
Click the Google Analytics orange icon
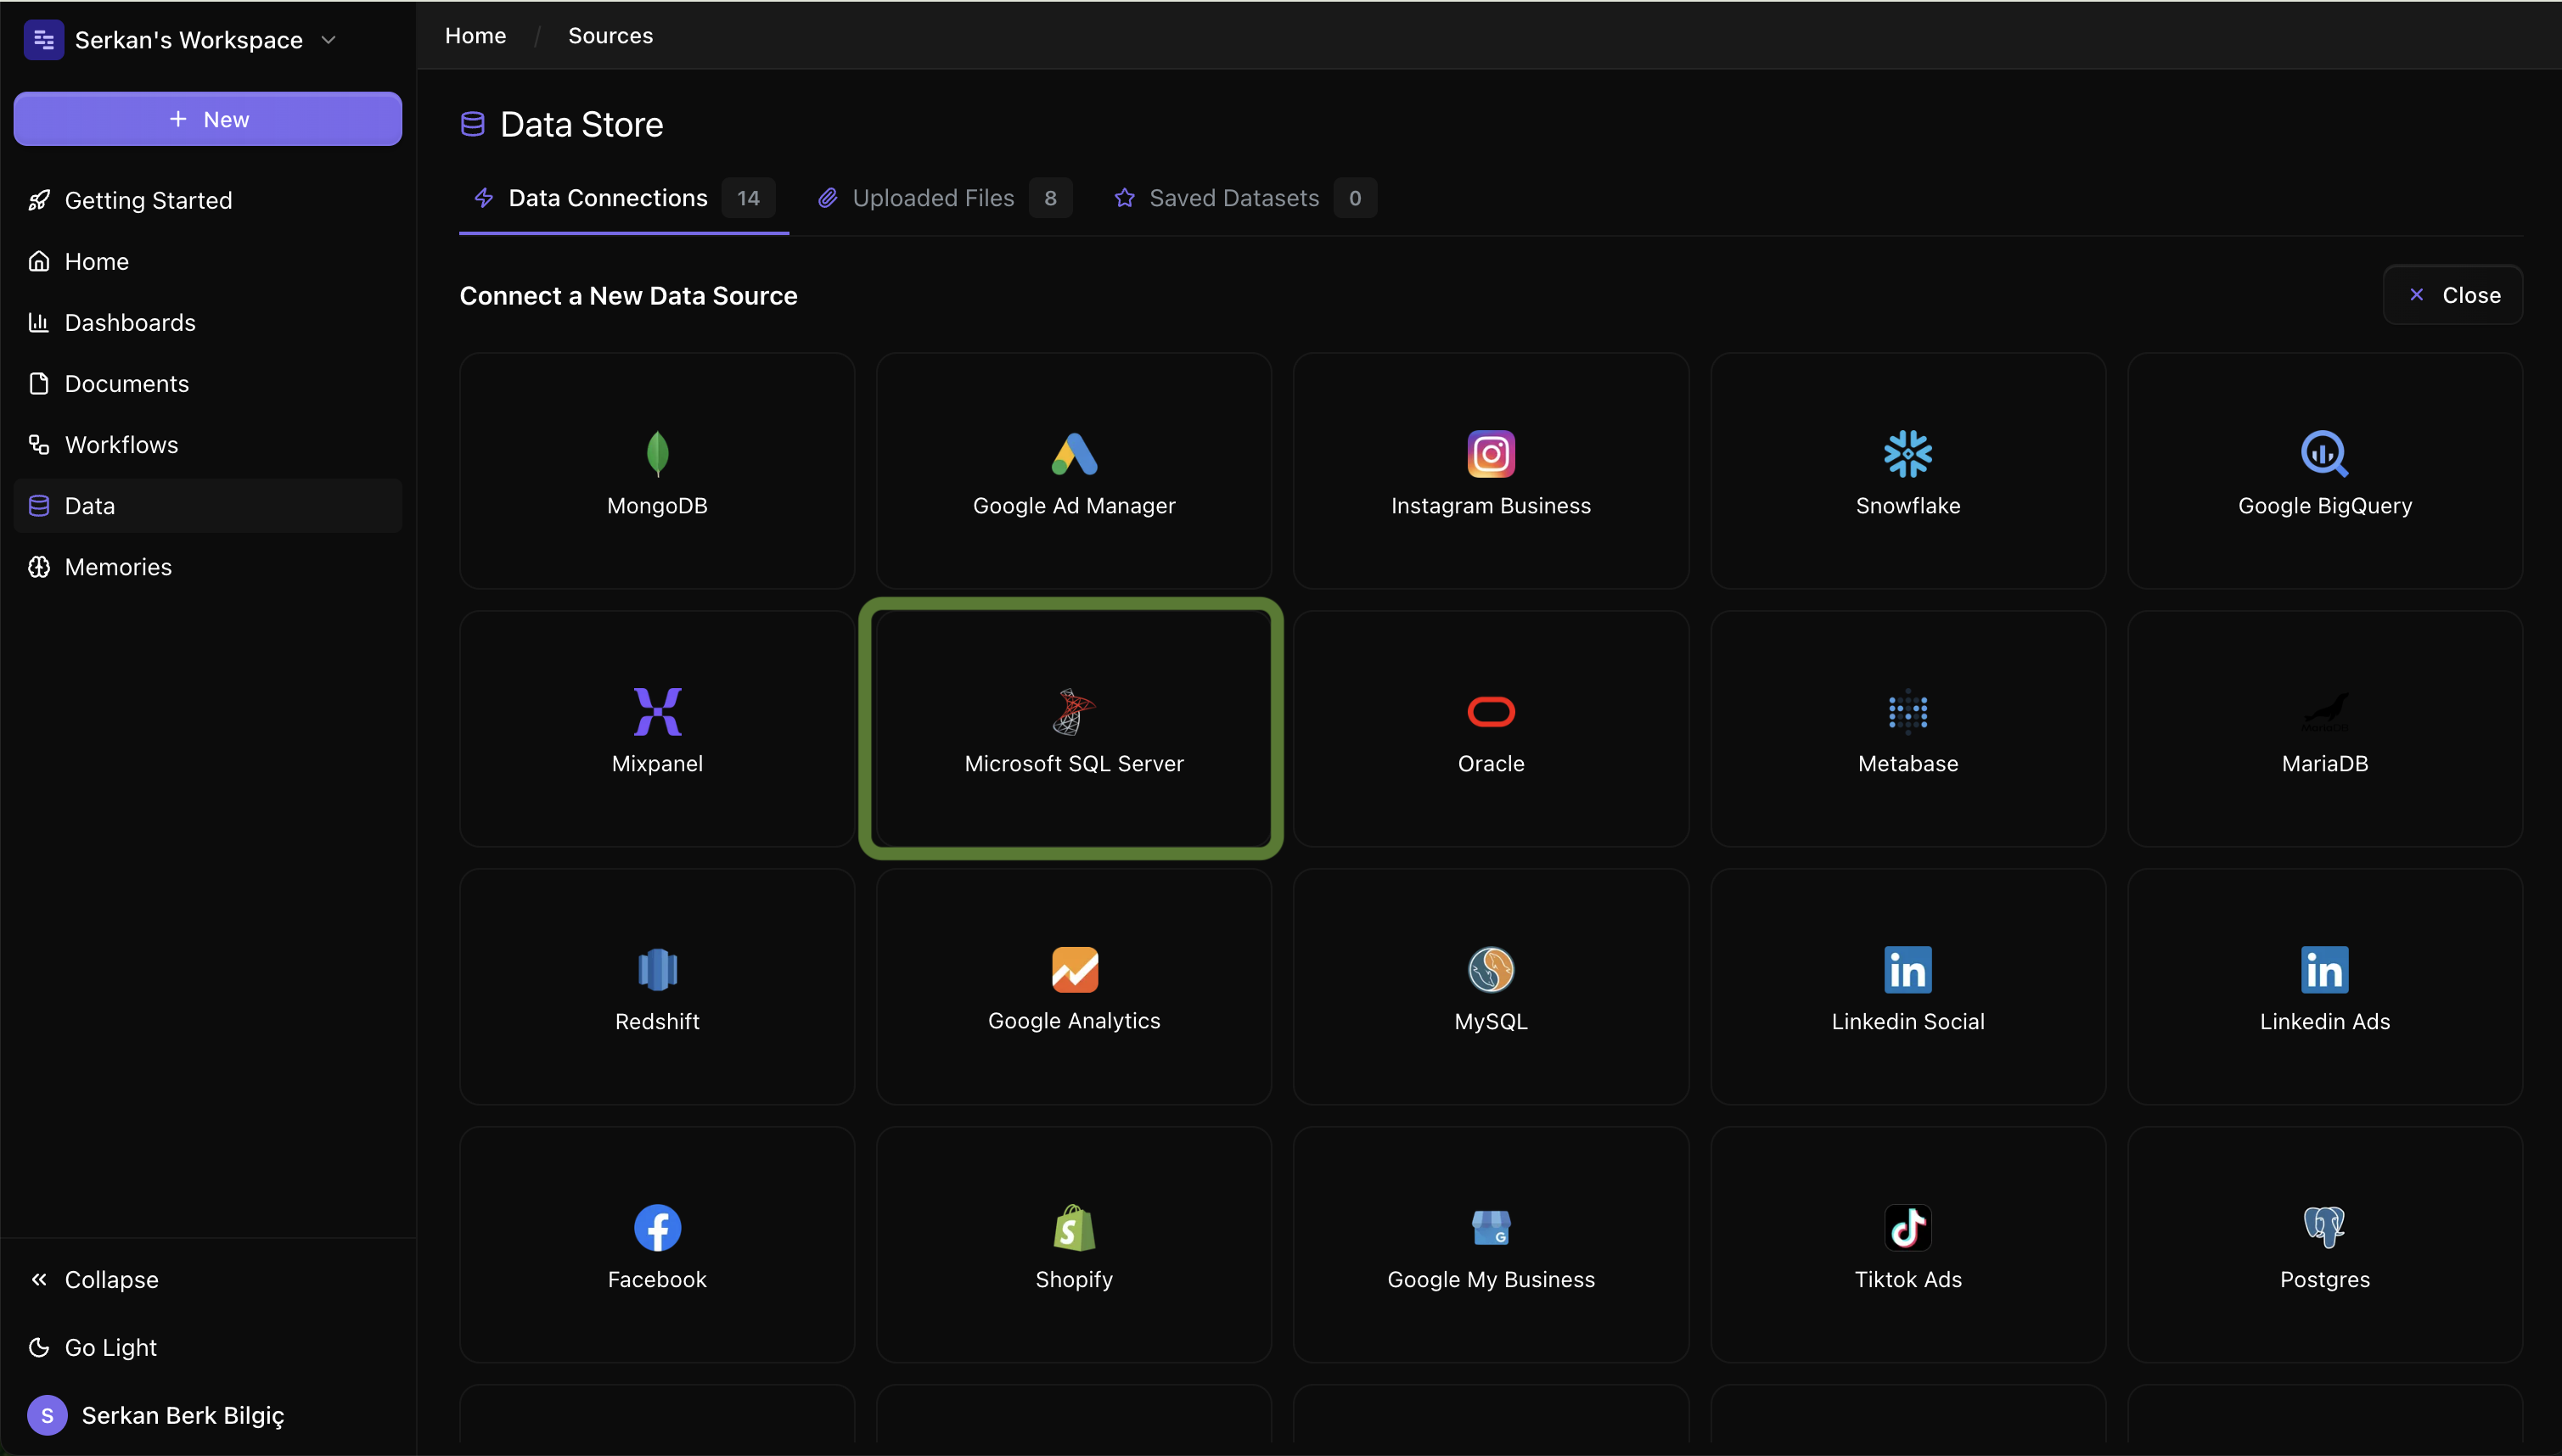[x=1075, y=969]
